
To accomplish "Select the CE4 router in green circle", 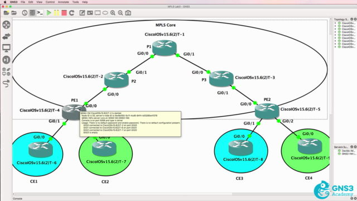I will [310, 146].
